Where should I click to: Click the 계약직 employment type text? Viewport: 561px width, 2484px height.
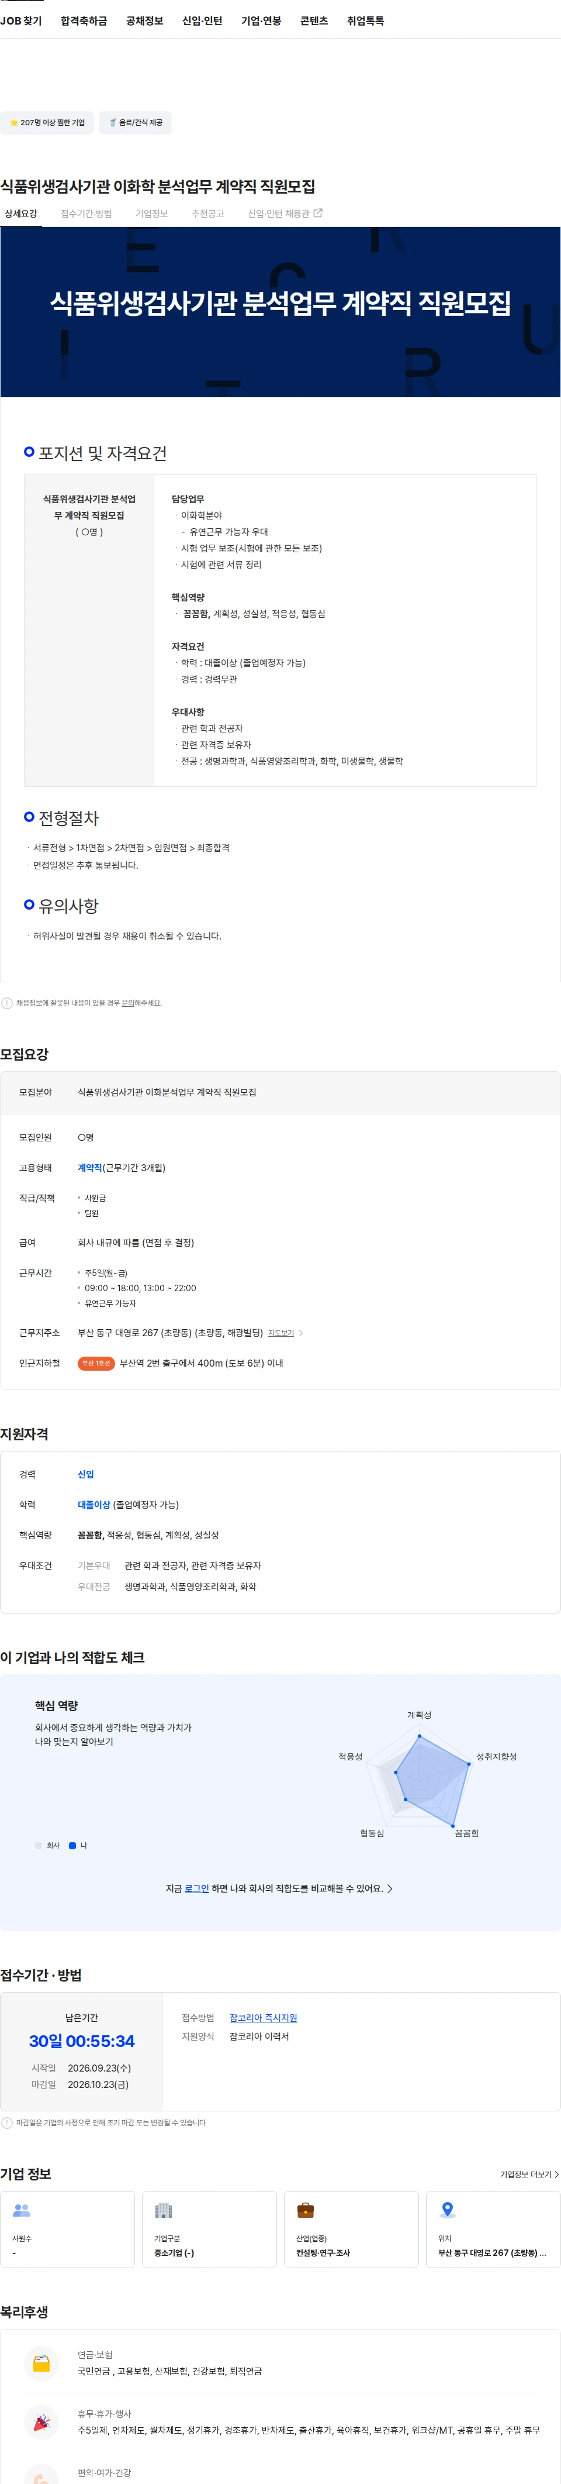coord(89,1167)
